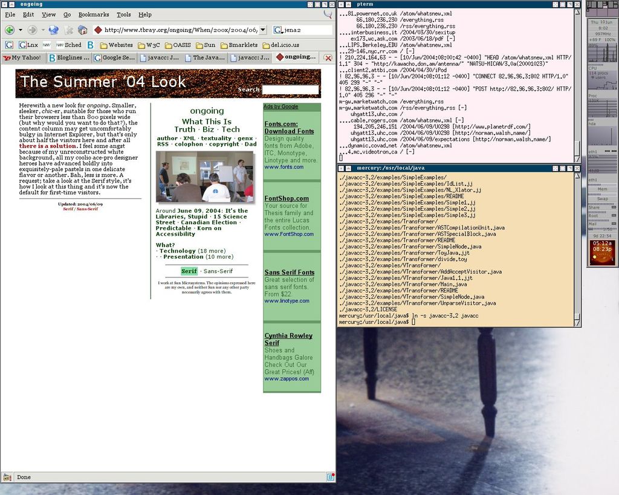Go to the Home page icon
Screen dimensions: 619x495
pos(82,30)
